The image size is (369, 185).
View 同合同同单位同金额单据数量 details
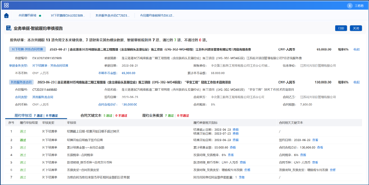242,177
